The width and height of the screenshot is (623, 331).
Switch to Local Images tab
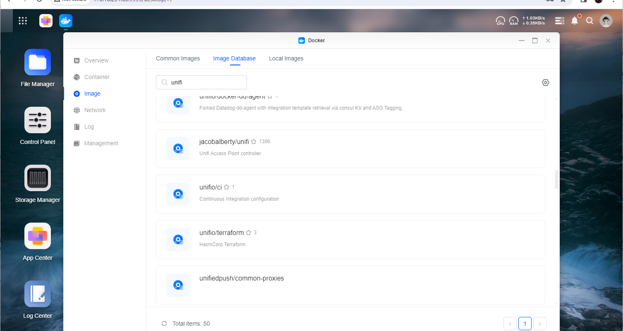(286, 58)
